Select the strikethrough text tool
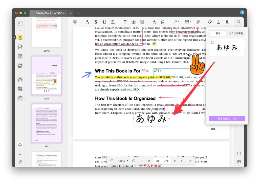259x183 pixels. click(x=96, y=22)
